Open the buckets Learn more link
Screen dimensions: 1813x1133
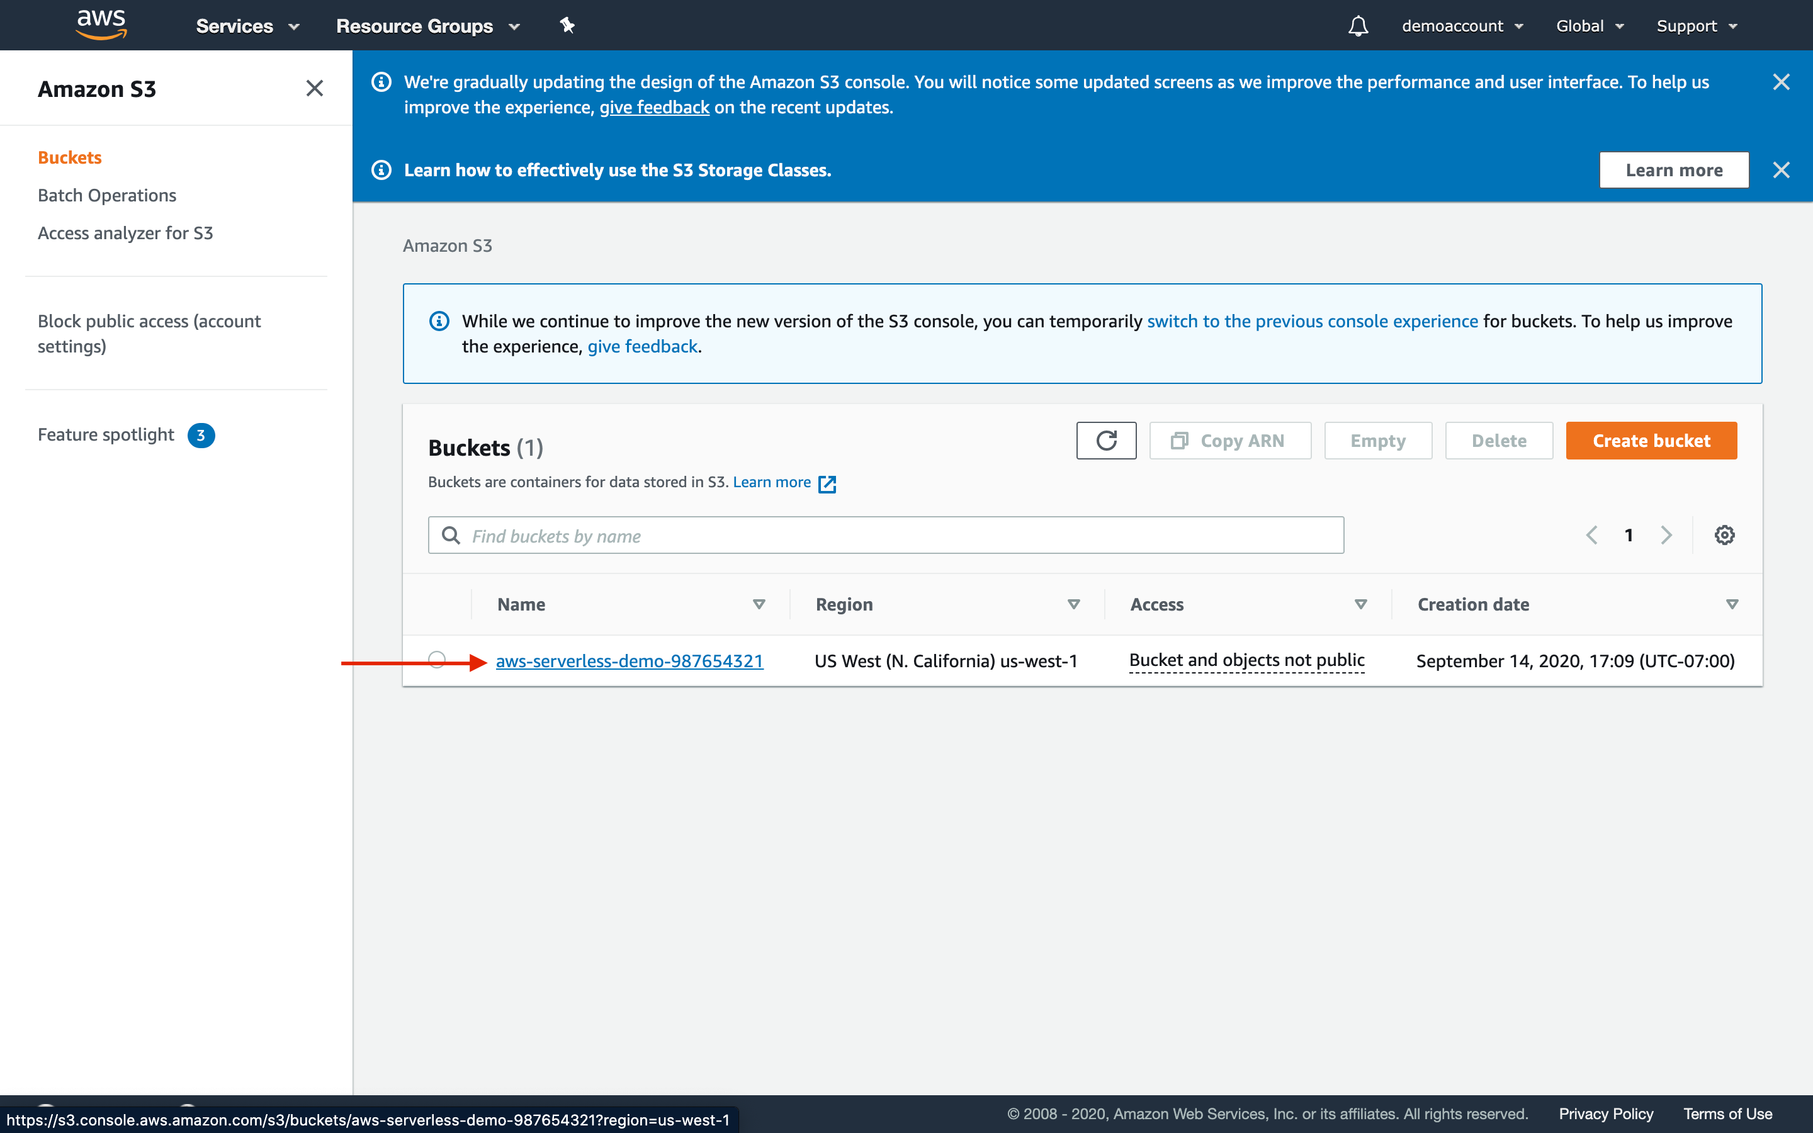pos(772,482)
